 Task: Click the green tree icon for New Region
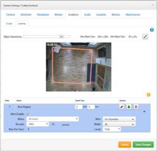pyautogui.click(x=129, y=107)
